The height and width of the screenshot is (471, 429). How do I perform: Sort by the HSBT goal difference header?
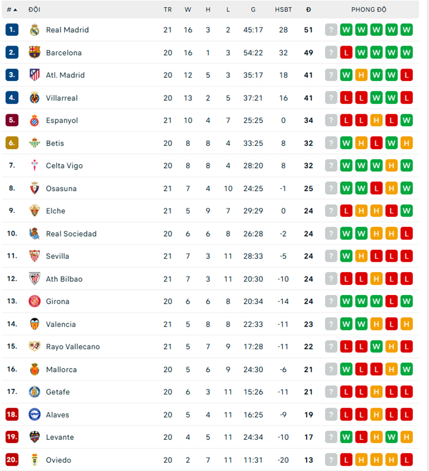tap(283, 10)
